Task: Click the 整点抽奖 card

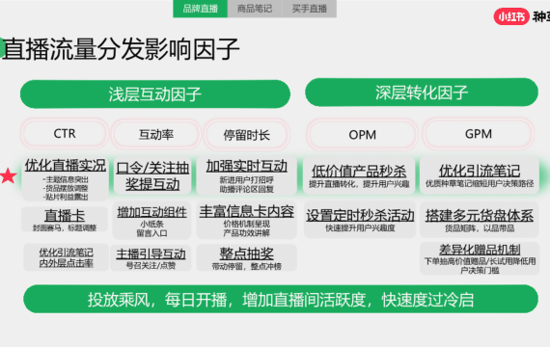Action: (247, 258)
